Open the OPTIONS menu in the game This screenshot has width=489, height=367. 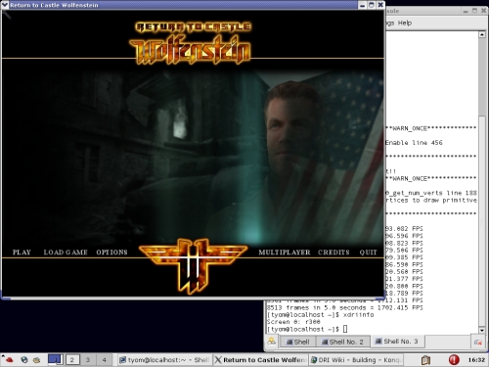pos(111,252)
